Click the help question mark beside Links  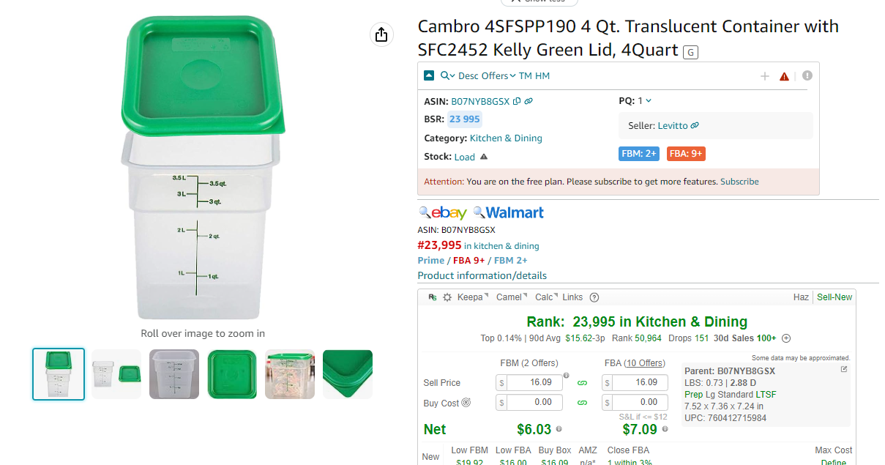(594, 297)
